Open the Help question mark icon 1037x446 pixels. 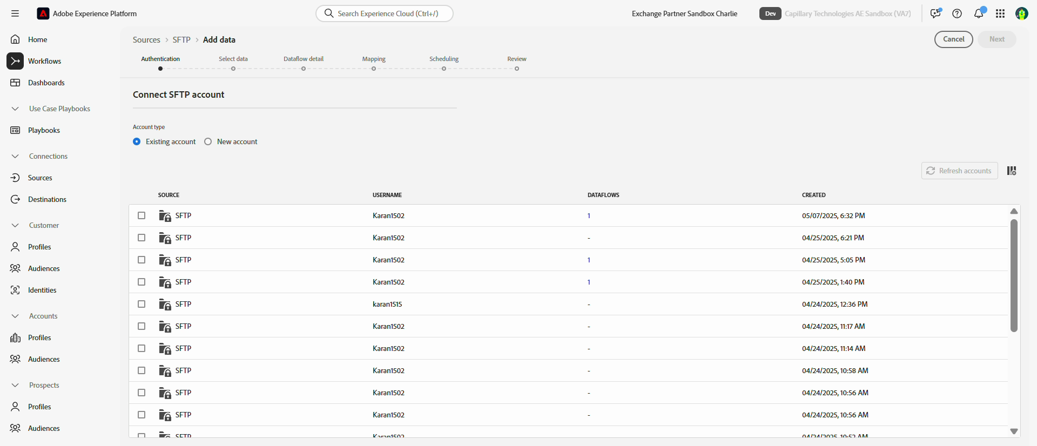tap(957, 13)
